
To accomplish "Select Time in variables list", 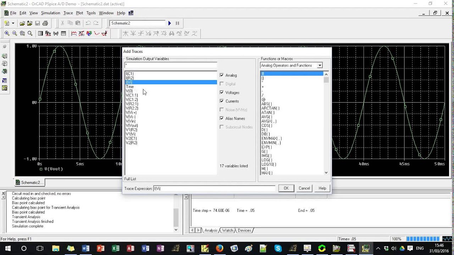I will click(130, 87).
